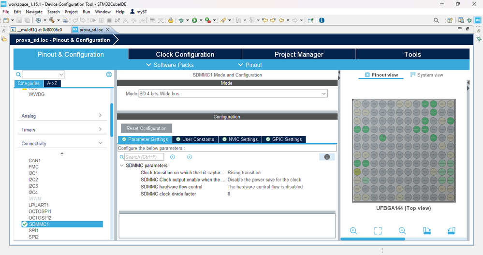The height and width of the screenshot is (255, 483).
Task: Switch to the A->Z listing tab
Action: tap(52, 84)
